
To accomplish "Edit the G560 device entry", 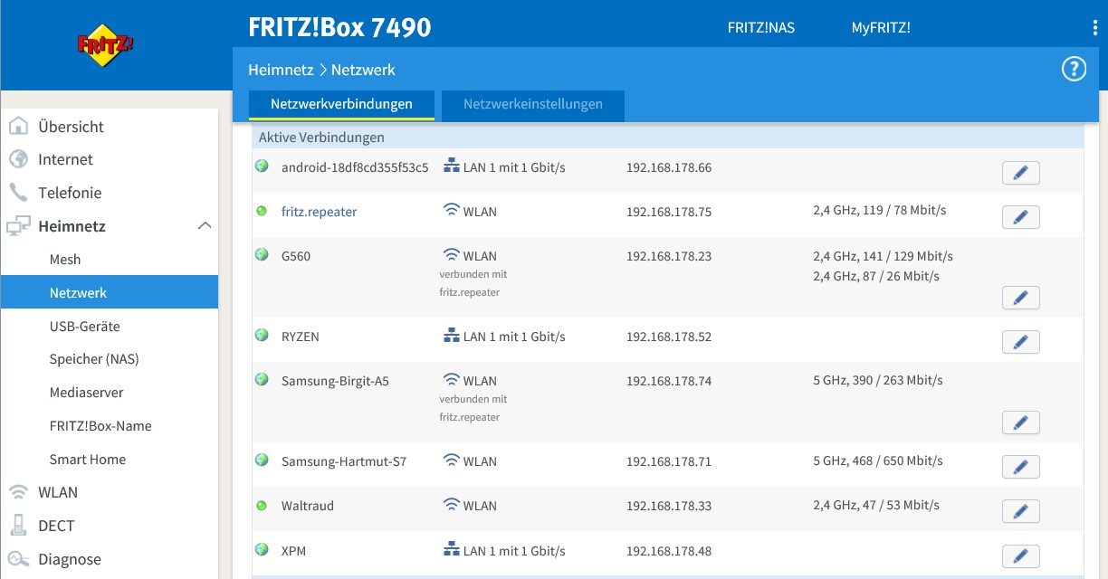I will [x=1021, y=298].
